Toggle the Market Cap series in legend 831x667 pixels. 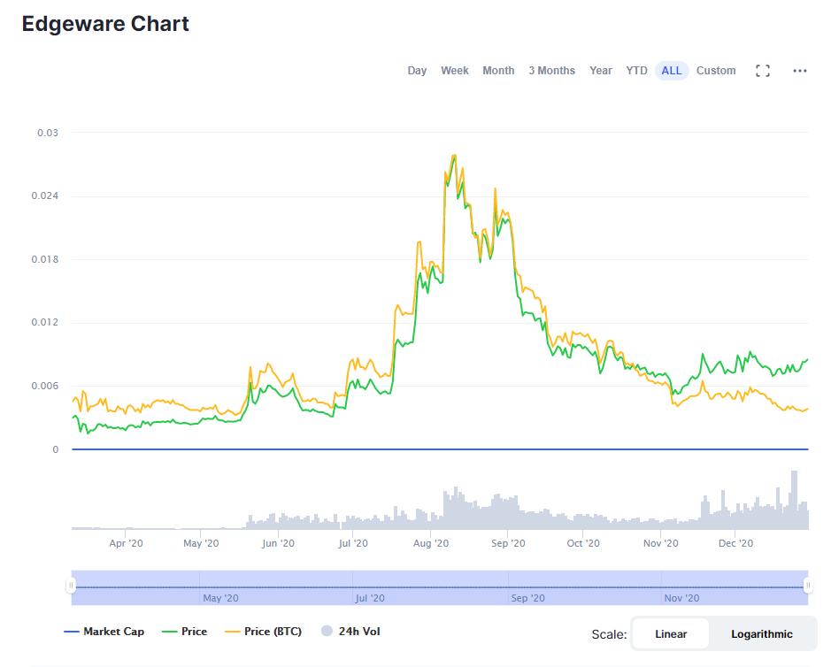(104, 631)
